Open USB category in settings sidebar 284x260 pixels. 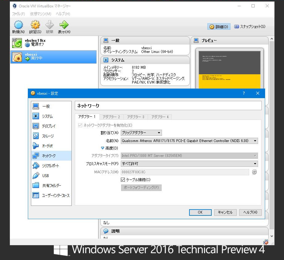point(51,175)
